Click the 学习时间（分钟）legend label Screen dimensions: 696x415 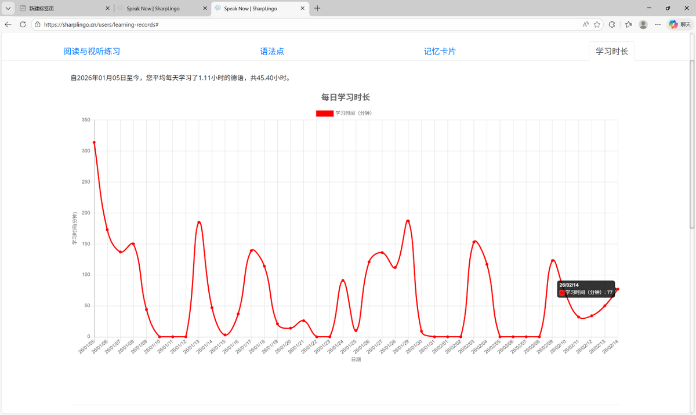(x=354, y=113)
